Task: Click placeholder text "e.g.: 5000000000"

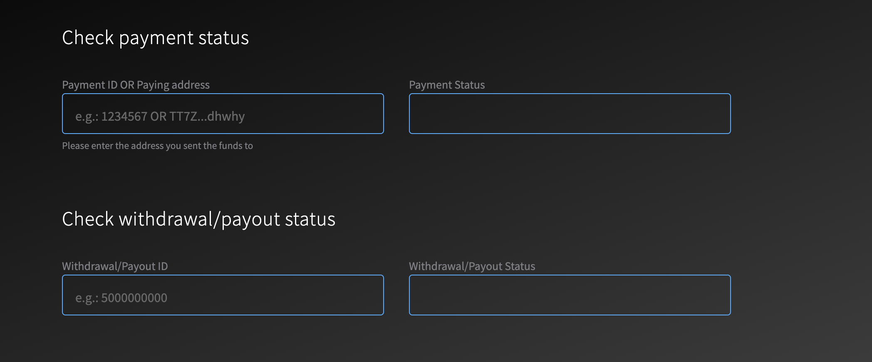Action: pyautogui.click(x=121, y=298)
